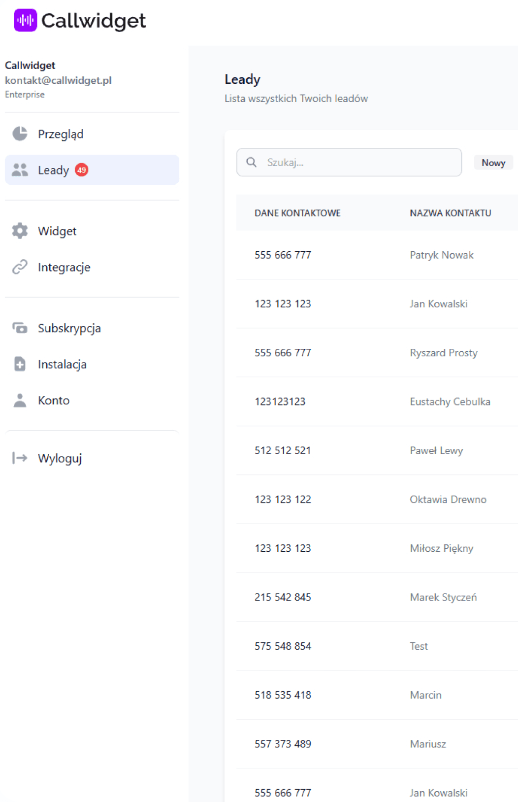Screen dimensions: 518x802
Task: Click the kontakt@callwidget.pl email link
Action: (58, 80)
